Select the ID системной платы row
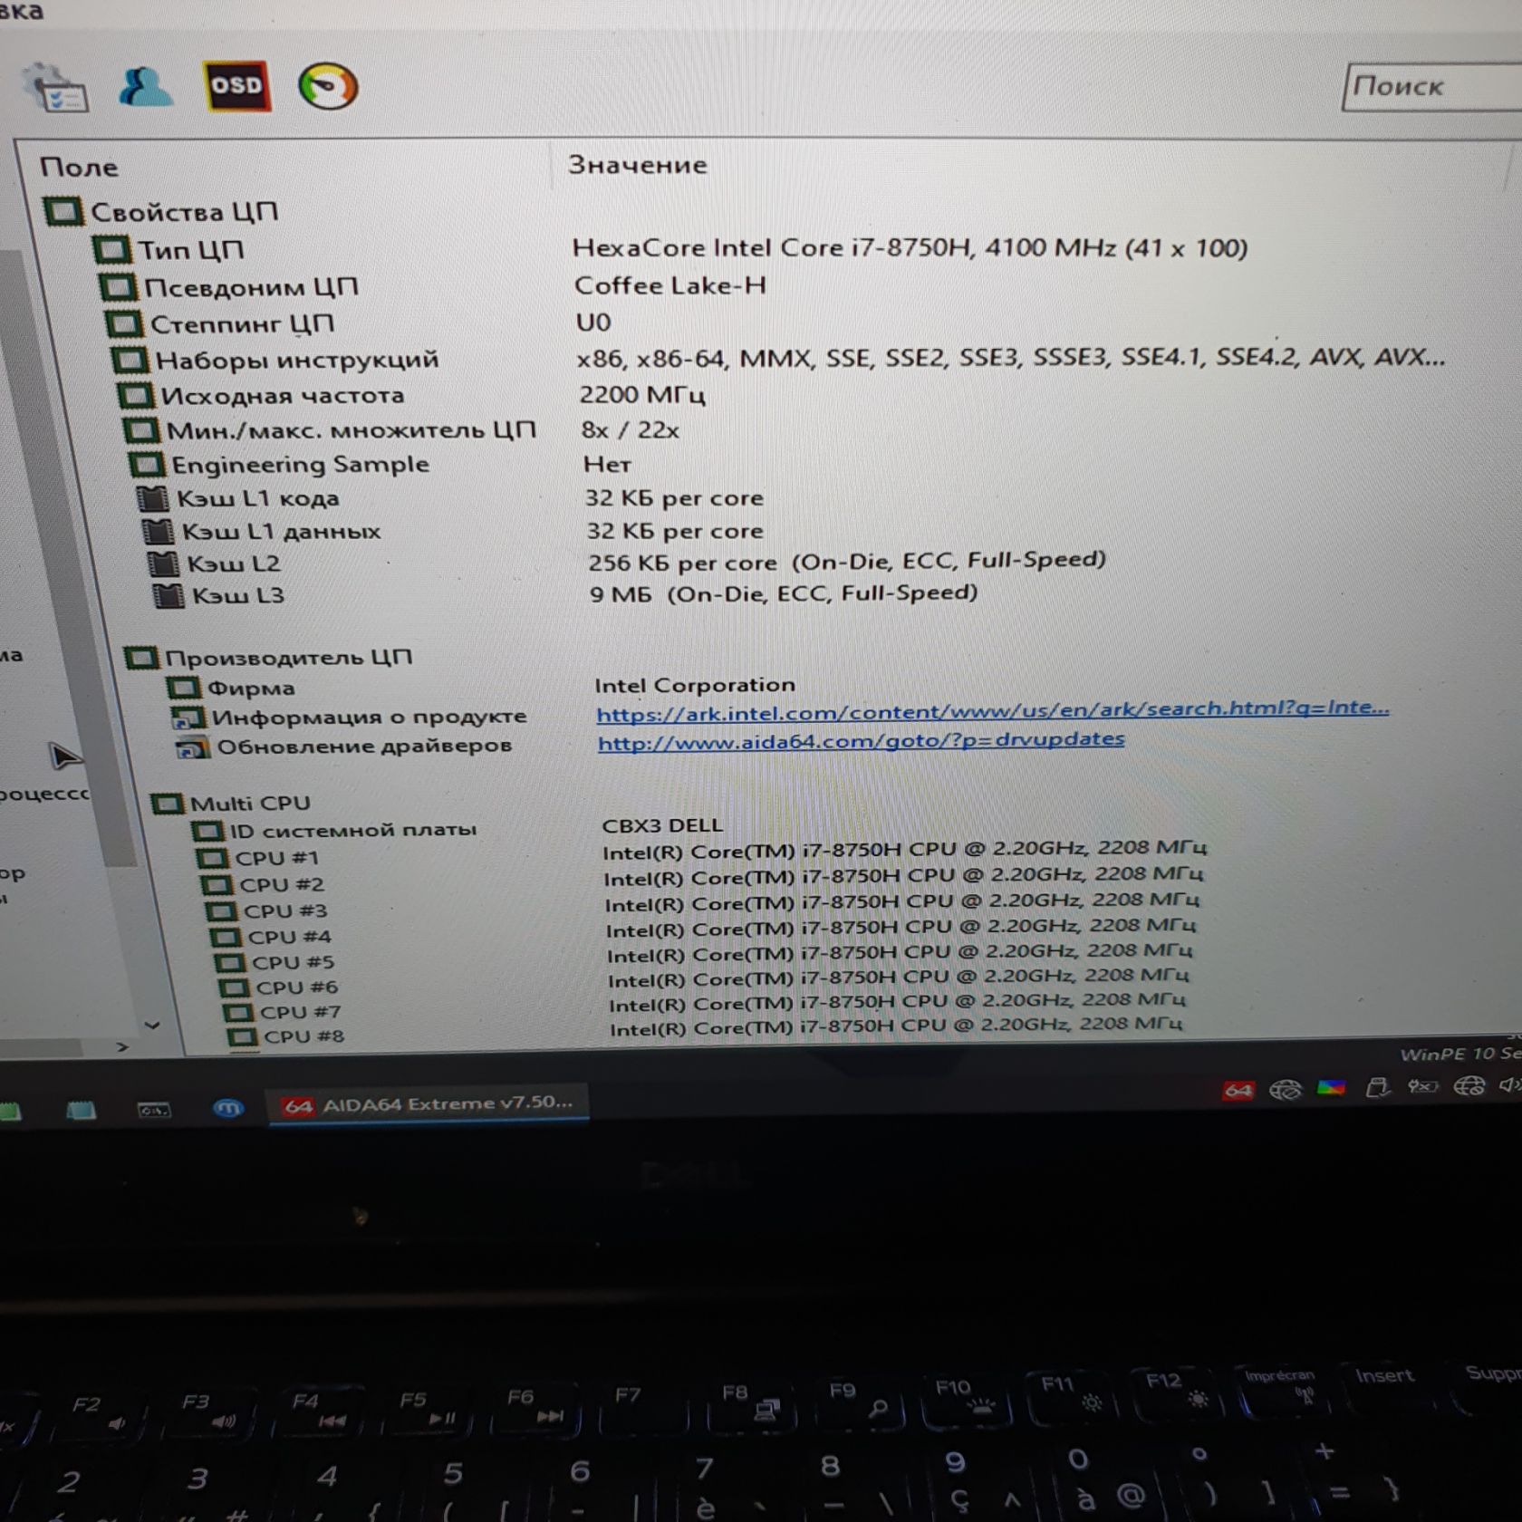Screen dimensions: 1522x1522 (458, 828)
